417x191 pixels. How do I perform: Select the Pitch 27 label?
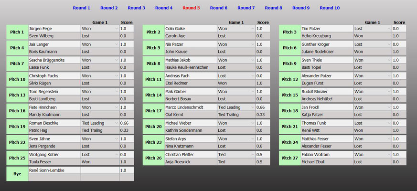[x=290, y=158]
